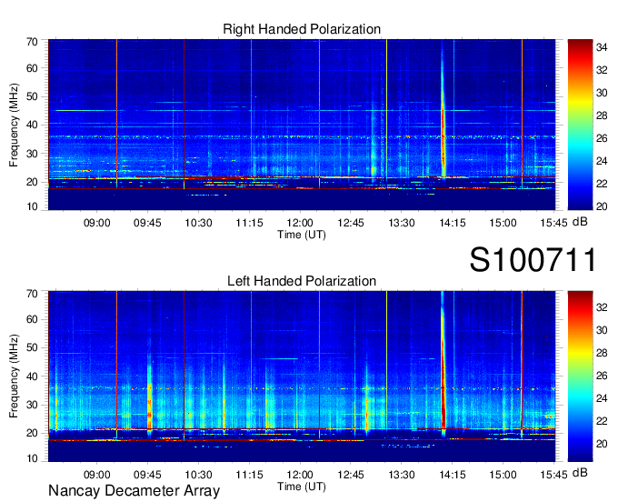Click the Left Handed plot colorbar
This screenshot has width=618, height=502.
click(x=580, y=376)
